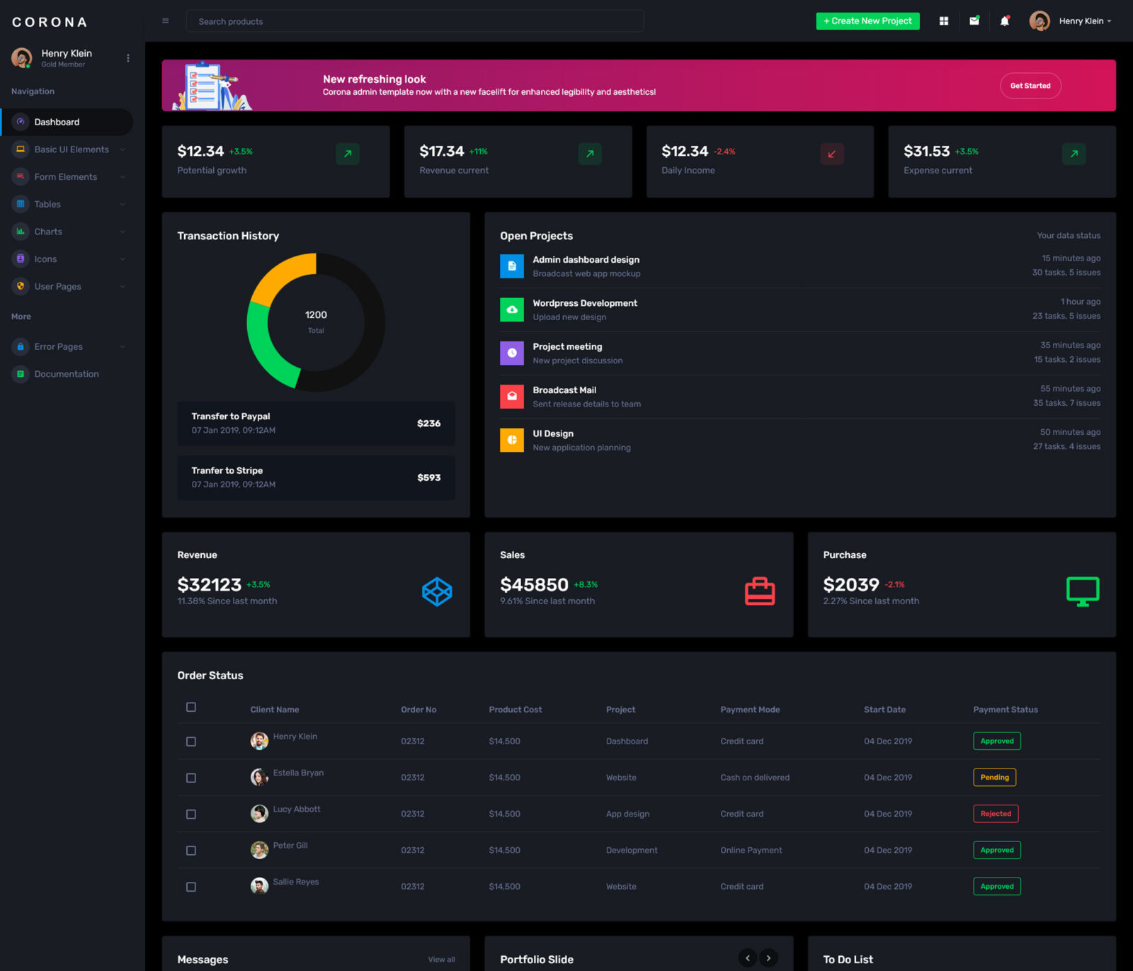Viewport: 1133px width, 971px height.
Task: Open the messages envelope icon
Action: [974, 21]
